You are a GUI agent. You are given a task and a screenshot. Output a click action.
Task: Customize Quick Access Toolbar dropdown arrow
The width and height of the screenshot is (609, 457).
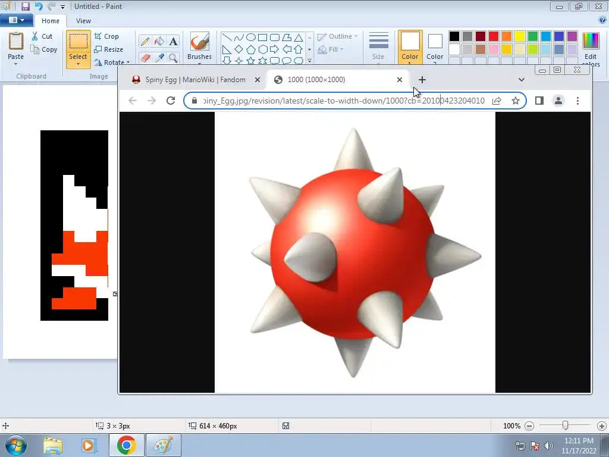pos(62,7)
